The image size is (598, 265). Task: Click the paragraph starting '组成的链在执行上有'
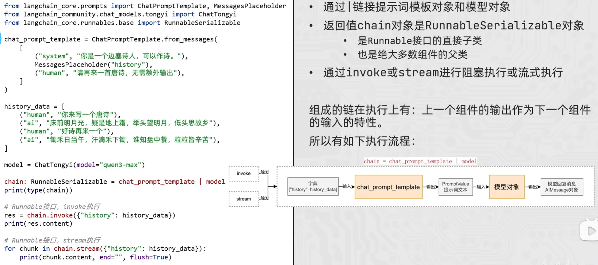(450, 116)
